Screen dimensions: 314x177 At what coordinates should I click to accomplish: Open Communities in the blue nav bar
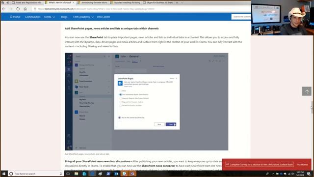(x=33, y=17)
